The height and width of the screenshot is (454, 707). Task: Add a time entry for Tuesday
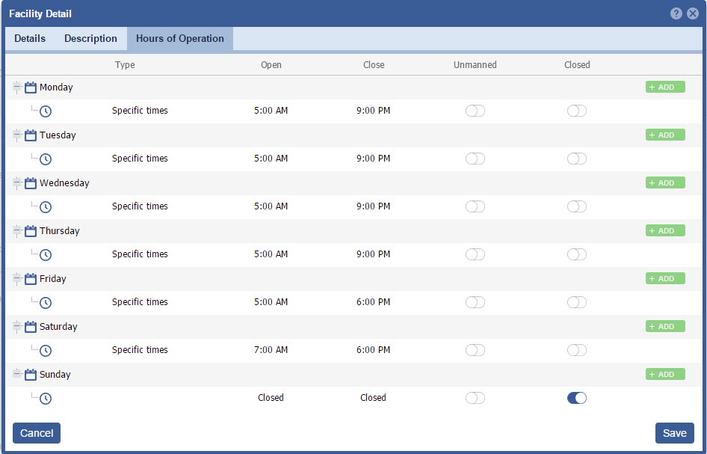click(x=664, y=135)
